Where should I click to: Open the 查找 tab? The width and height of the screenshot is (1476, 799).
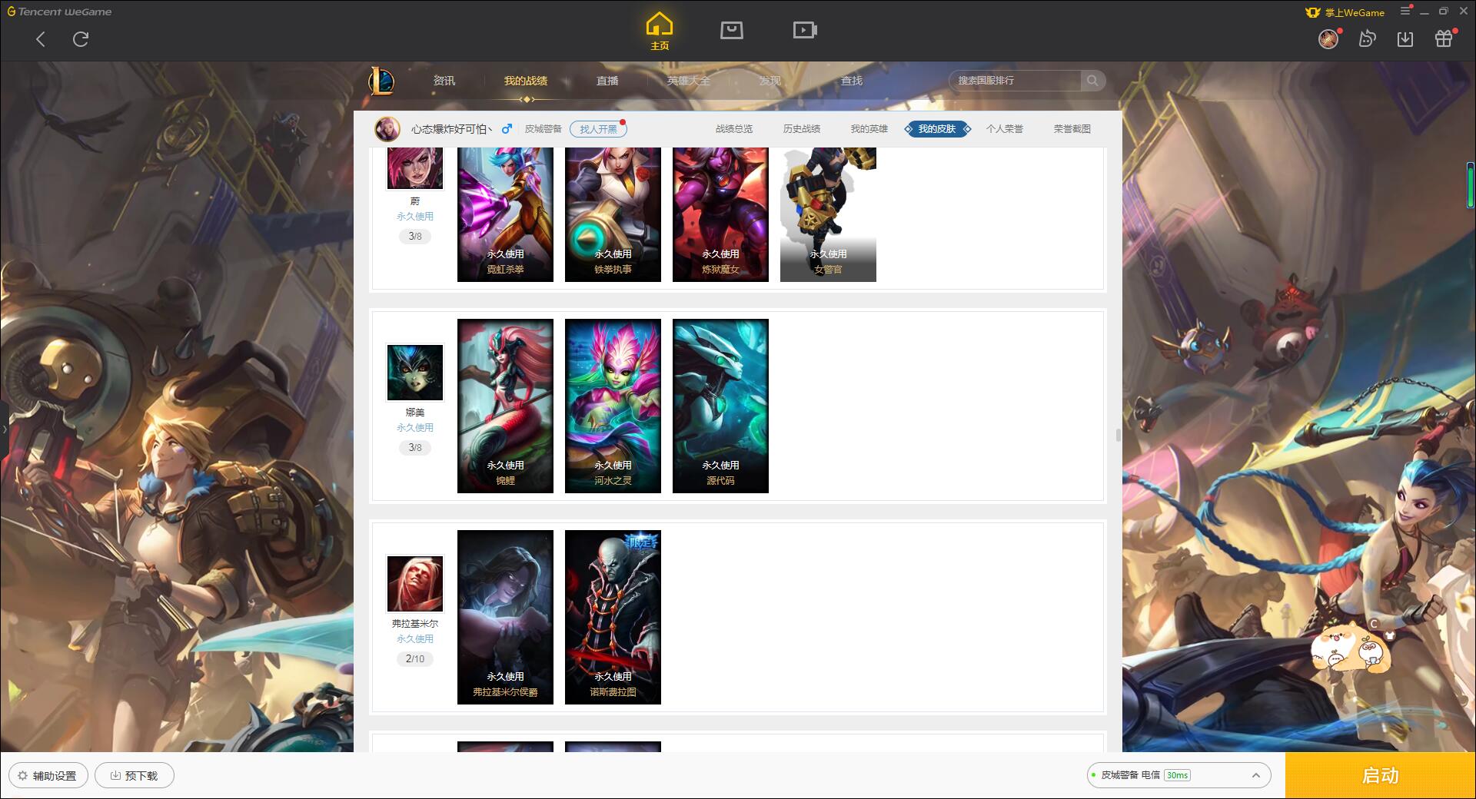click(852, 81)
